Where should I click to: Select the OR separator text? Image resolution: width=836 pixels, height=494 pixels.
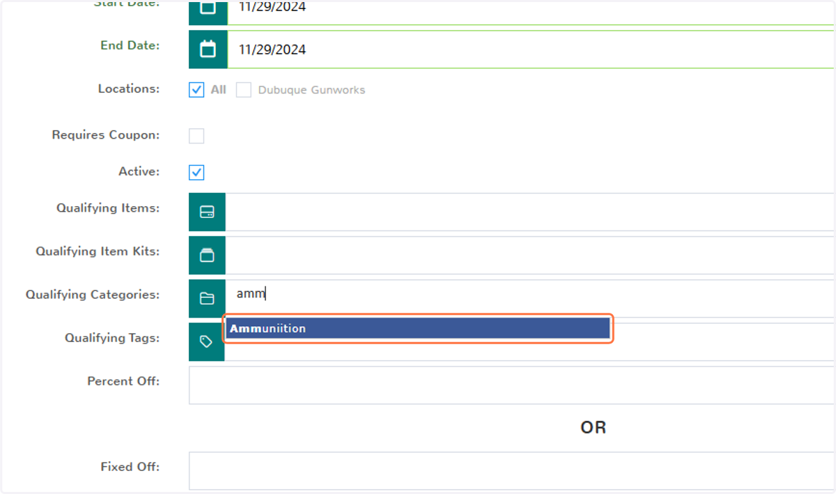pos(594,428)
